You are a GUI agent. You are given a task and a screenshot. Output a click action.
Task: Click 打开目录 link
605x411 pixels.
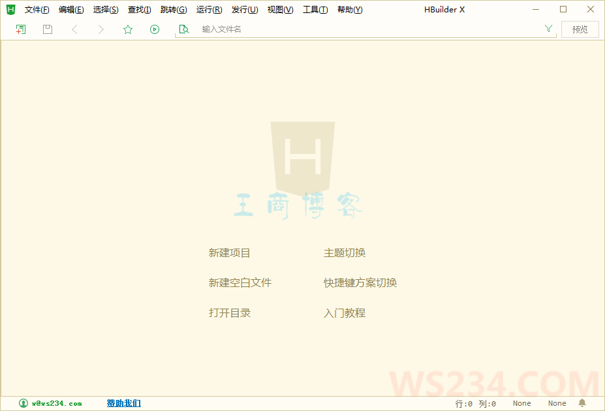point(230,312)
